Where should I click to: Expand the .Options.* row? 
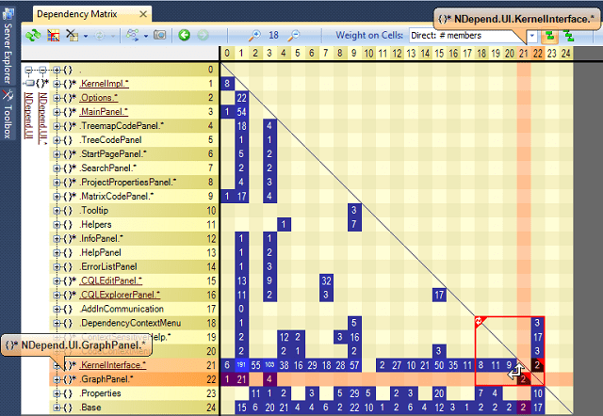57,98
